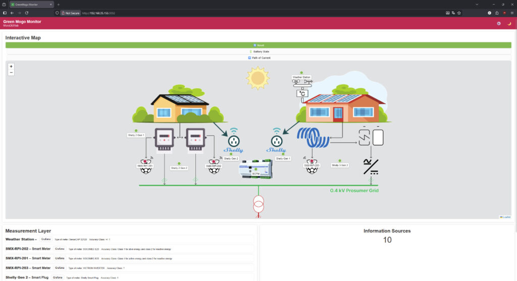Toggle dark mode with the moon icon
The image size is (517, 281).
point(509,23)
